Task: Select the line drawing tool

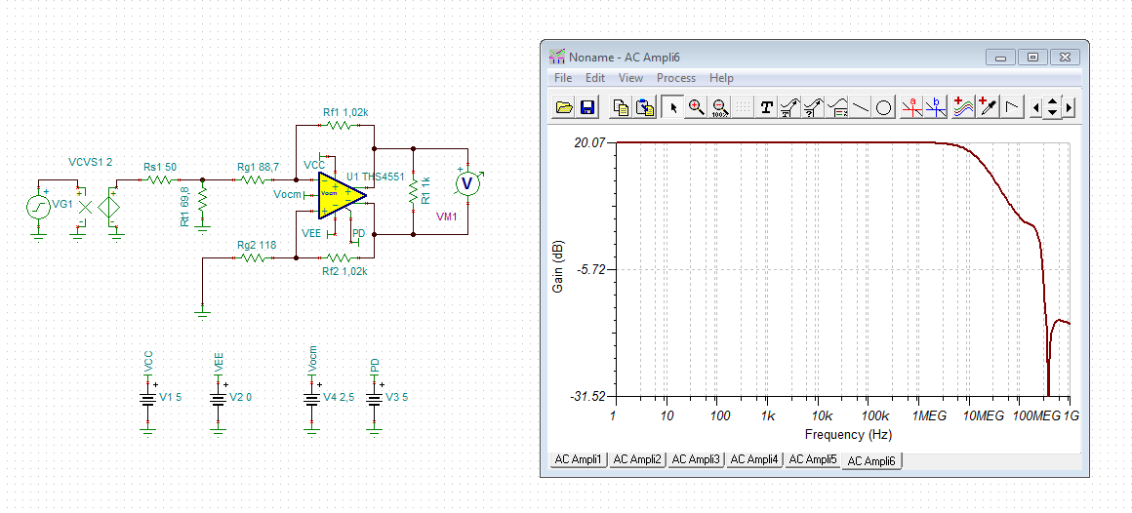Action: pos(861,107)
